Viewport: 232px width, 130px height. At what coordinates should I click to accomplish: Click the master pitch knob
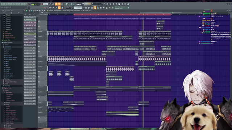pos(29,8)
